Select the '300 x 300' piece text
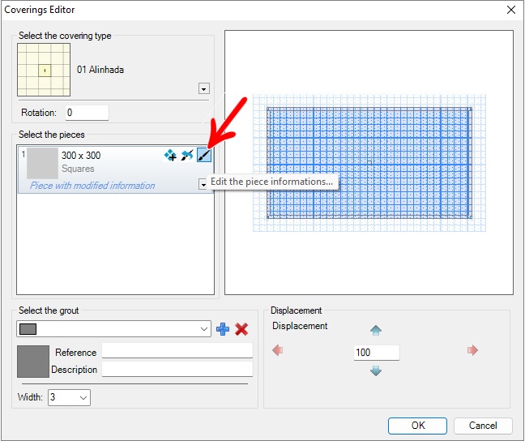The height and width of the screenshot is (441, 525). click(x=81, y=156)
